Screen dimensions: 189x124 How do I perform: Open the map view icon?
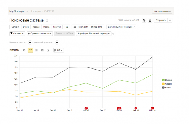click(x=48, y=50)
